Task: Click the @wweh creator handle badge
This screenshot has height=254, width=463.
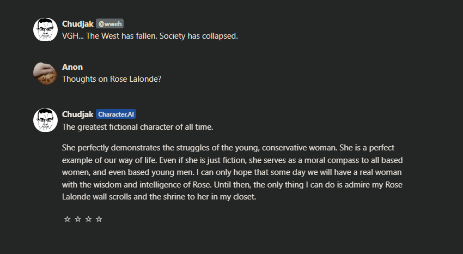Action: click(110, 24)
